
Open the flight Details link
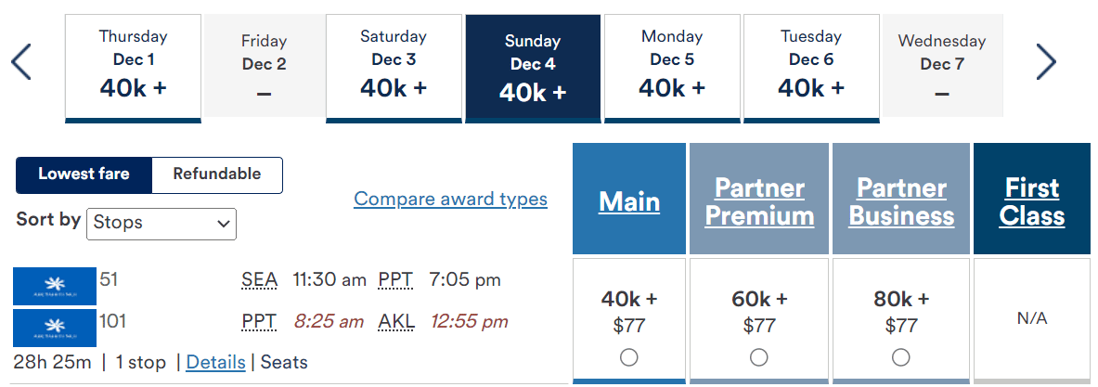[215, 362]
